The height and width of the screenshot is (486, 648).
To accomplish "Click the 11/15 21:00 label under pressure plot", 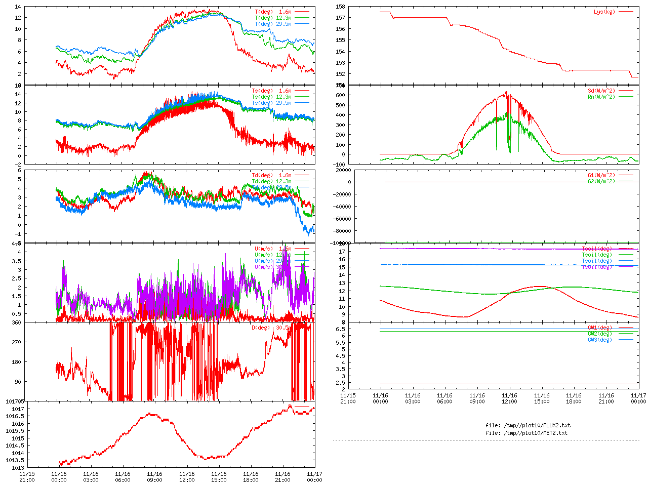I will [x=27, y=477].
